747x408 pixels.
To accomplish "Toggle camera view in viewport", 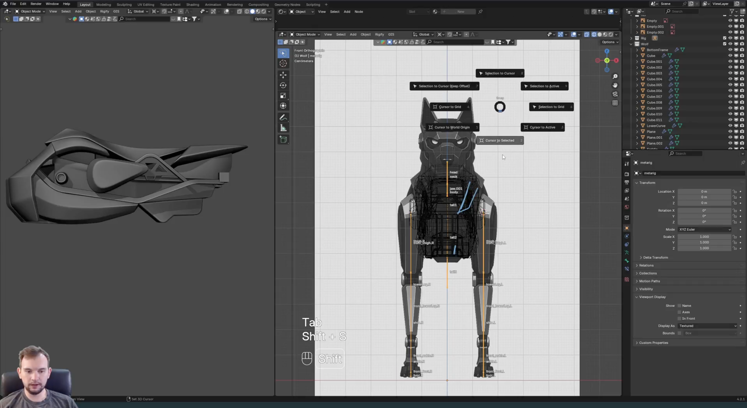I will pos(615,94).
